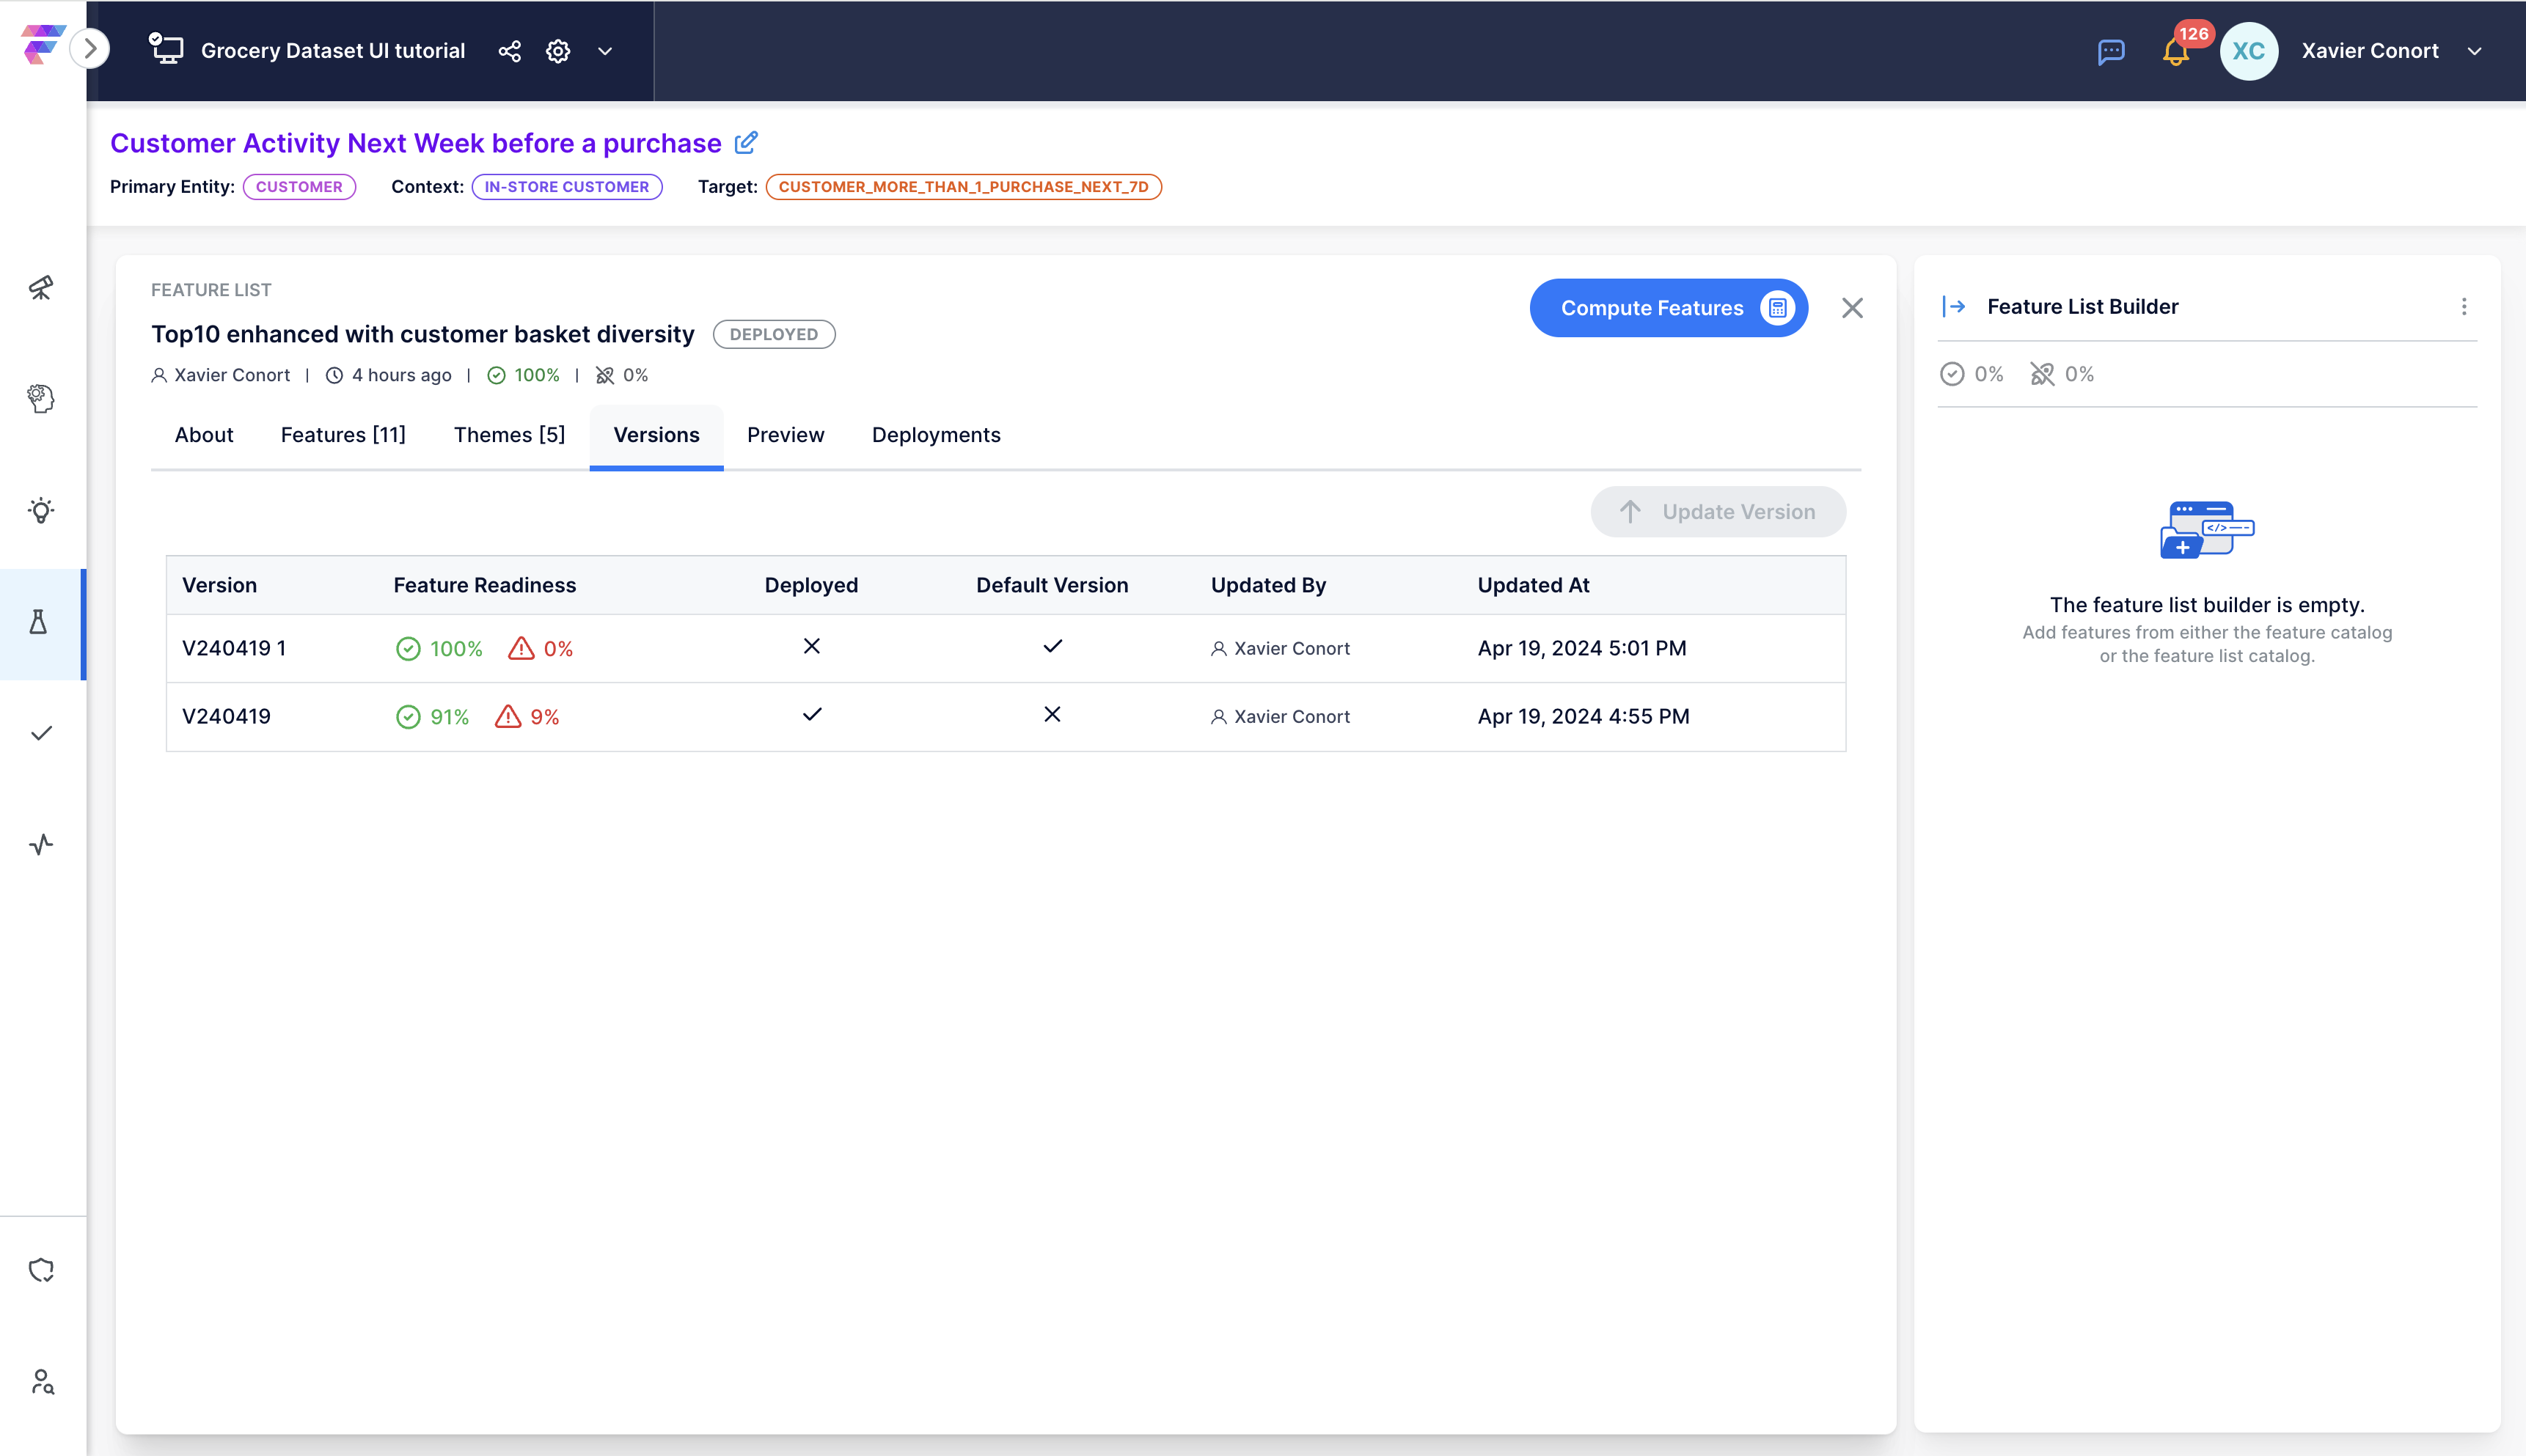Open the share icon next to Grocery Dataset UI tutorial
2526x1456 pixels.
click(509, 51)
